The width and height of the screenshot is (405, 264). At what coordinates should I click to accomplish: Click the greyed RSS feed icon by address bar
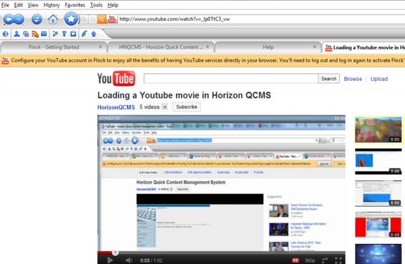click(x=92, y=20)
